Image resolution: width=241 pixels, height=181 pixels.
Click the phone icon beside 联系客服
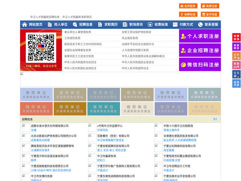pos(200,24)
